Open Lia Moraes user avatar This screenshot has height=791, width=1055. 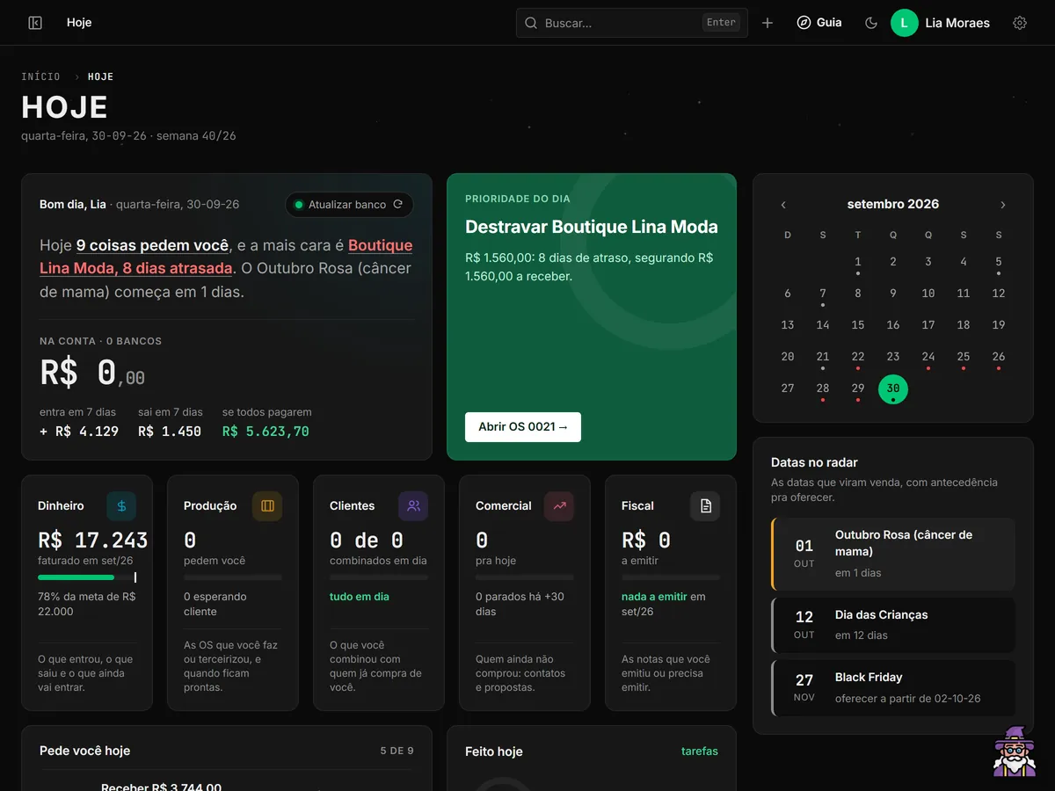pyautogui.click(x=905, y=23)
